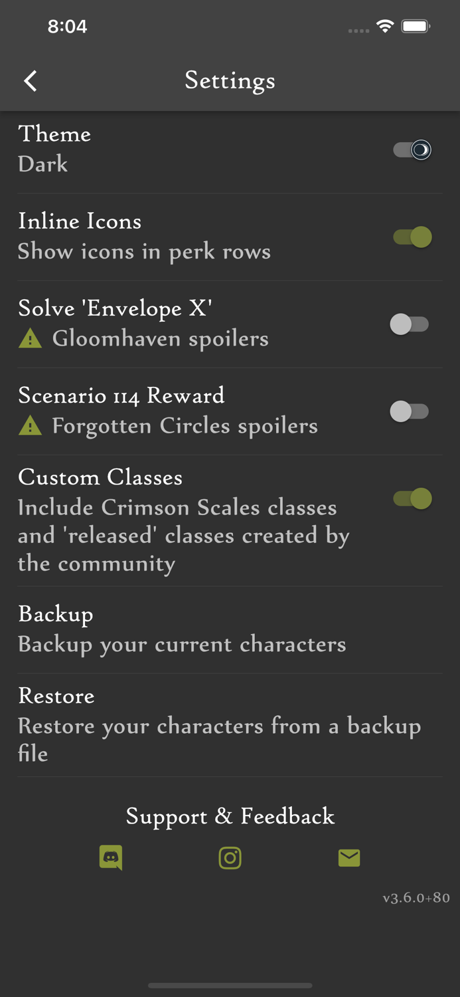Open the Settings screen title
Image resolution: width=460 pixels, height=997 pixels.
(230, 80)
